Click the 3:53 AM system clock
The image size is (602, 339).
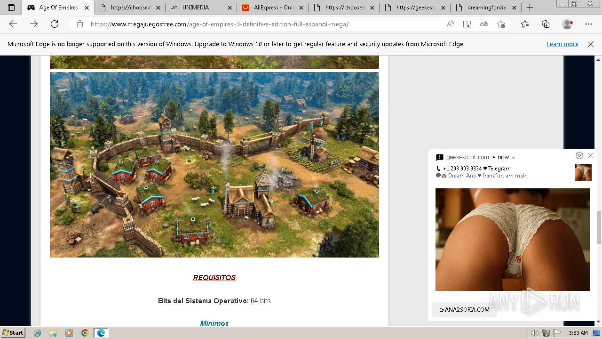pos(578,333)
